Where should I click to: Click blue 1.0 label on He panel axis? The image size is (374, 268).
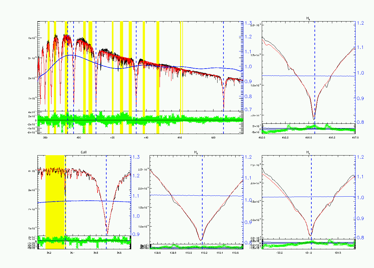(360, 198)
